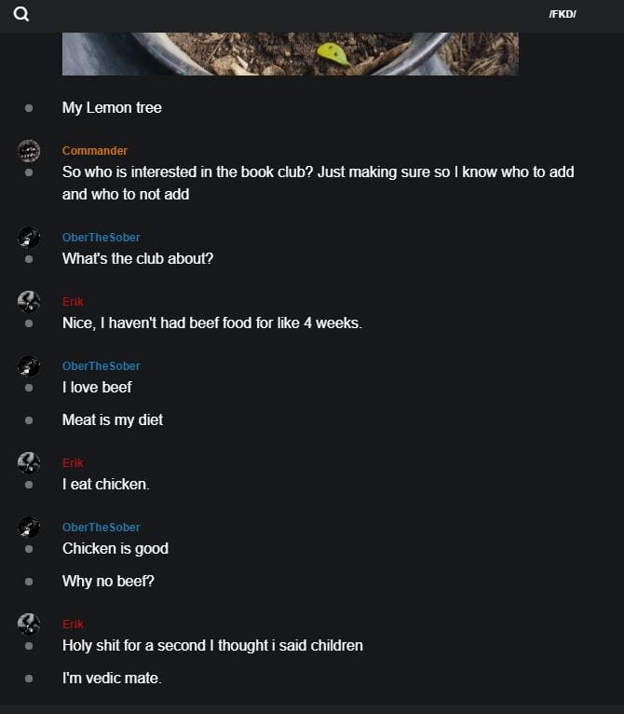
Task: Click Erik name above 'Holy shit' message
Action: pyautogui.click(x=73, y=624)
